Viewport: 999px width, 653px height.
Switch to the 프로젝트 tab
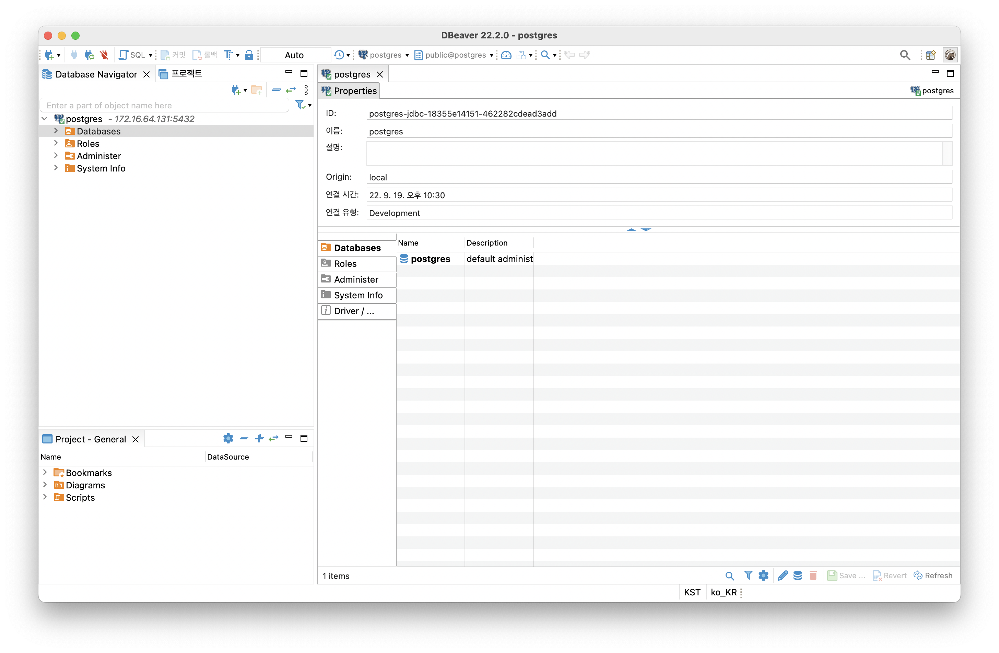[x=181, y=74]
